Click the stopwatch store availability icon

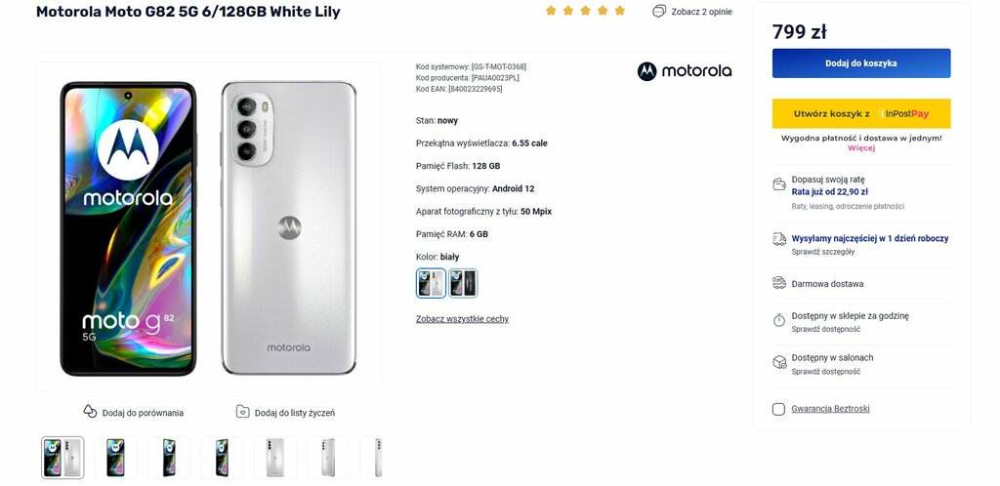(778, 320)
